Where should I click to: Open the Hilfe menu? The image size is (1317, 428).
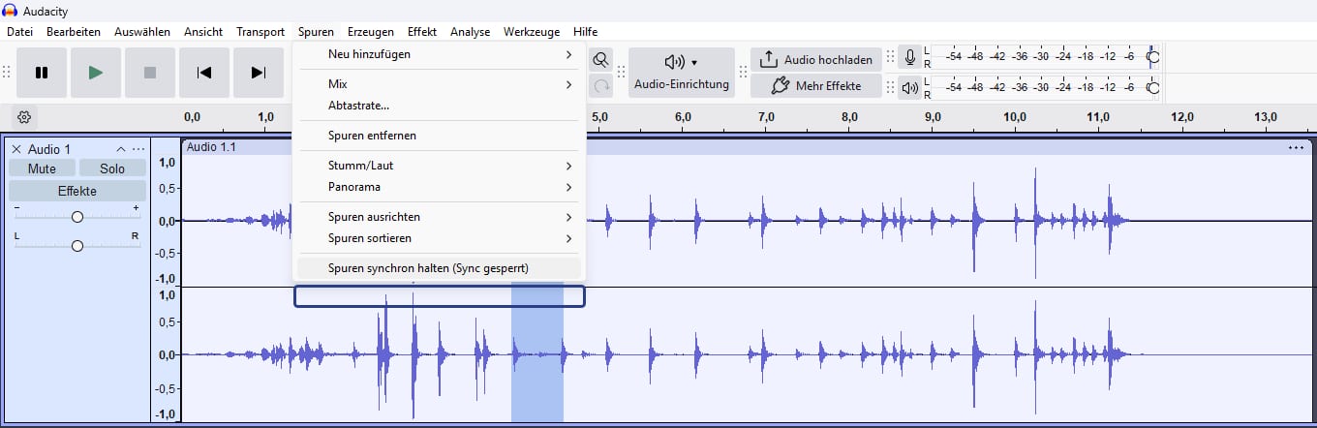pos(586,32)
